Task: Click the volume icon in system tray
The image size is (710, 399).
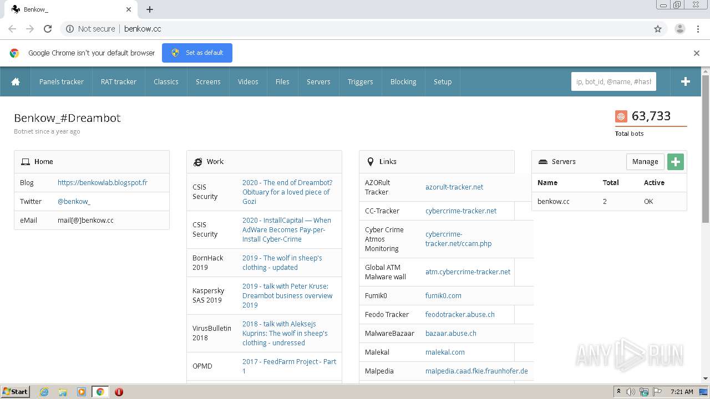Action: pyautogui.click(x=631, y=392)
